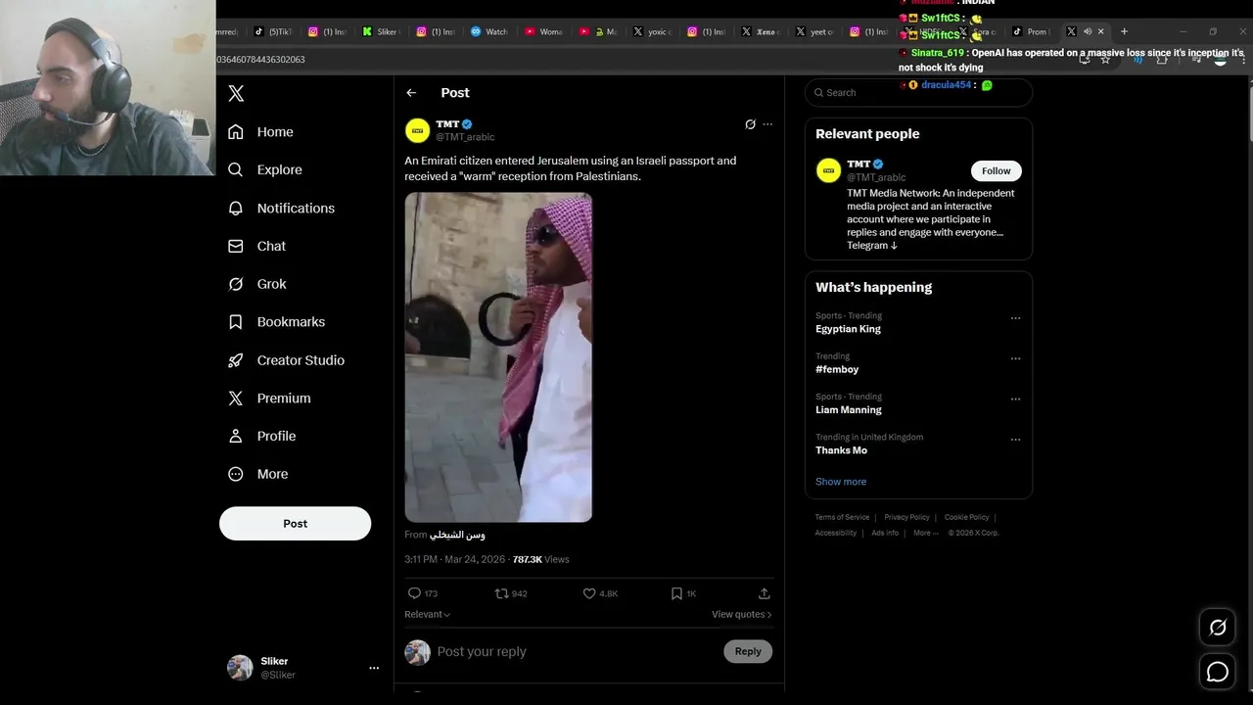The width and height of the screenshot is (1253, 705).
Task: Click the timestamp 3:11 PM Mar 24, 2026
Action: coord(454,559)
